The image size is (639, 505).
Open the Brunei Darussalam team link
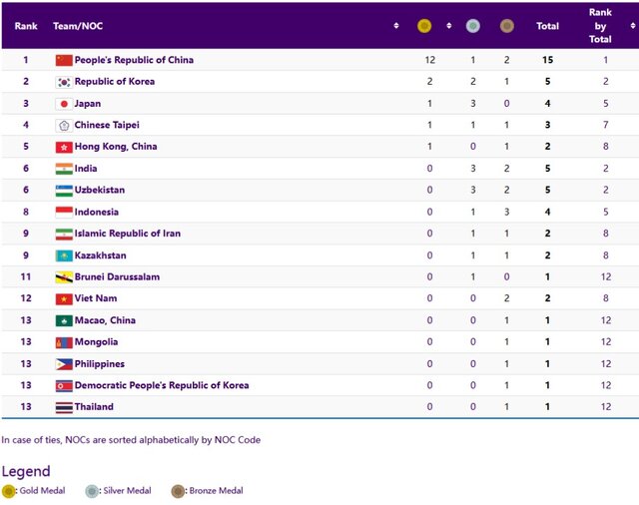point(117,277)
